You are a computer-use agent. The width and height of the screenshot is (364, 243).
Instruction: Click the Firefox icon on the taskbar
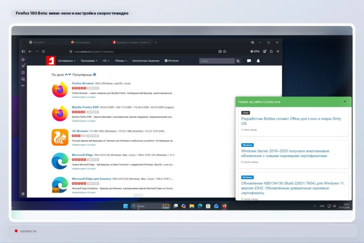224,206
